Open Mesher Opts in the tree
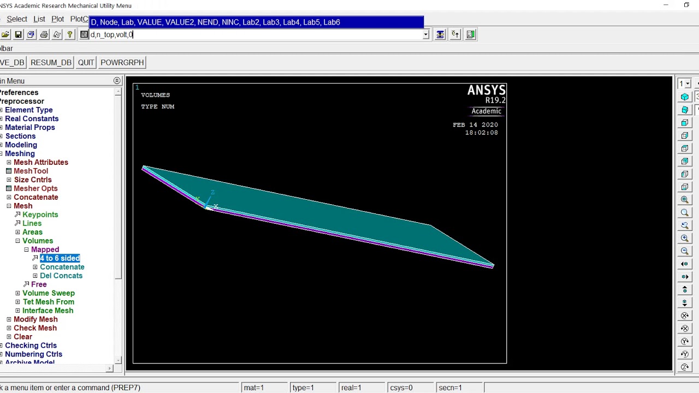 click(x=35, y=188)
